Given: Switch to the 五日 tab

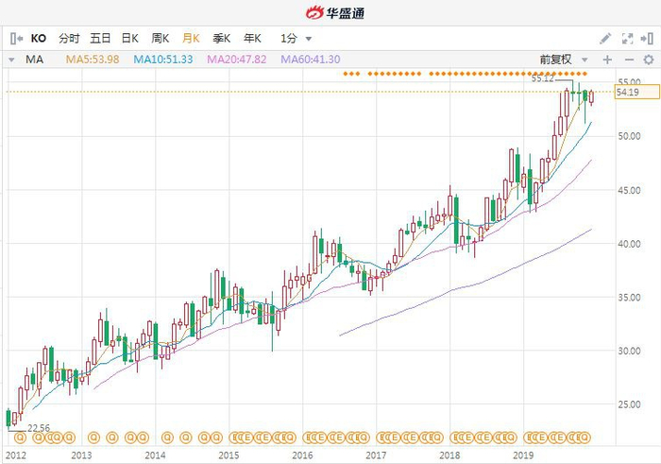Looking at the screenshot, I should tap(100, 39).
